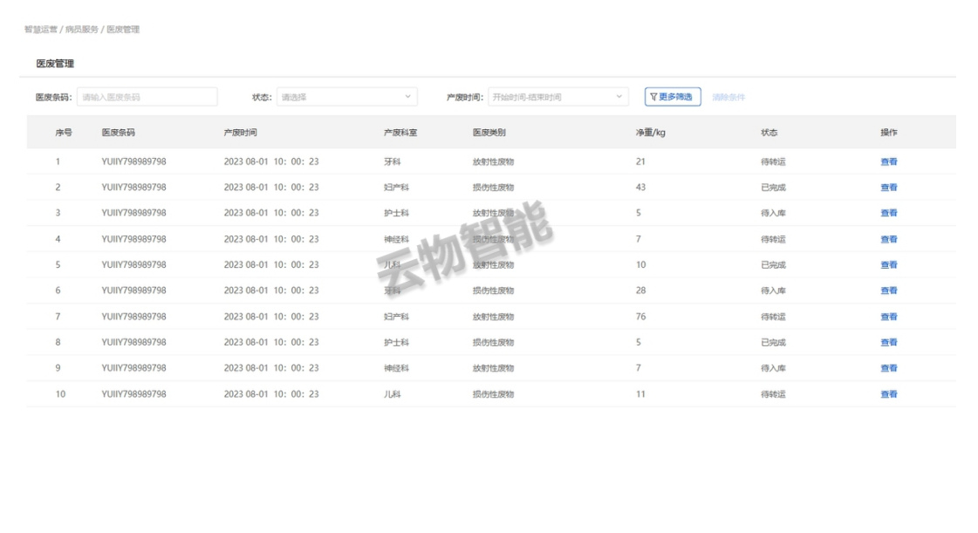978x533 pixels.
Task: Click the 产废科室 column header
Action: [400, 132]
